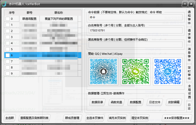Select the 覆盖下列开启的群配置 cell

pyautogui.click(x=59, y=19)
